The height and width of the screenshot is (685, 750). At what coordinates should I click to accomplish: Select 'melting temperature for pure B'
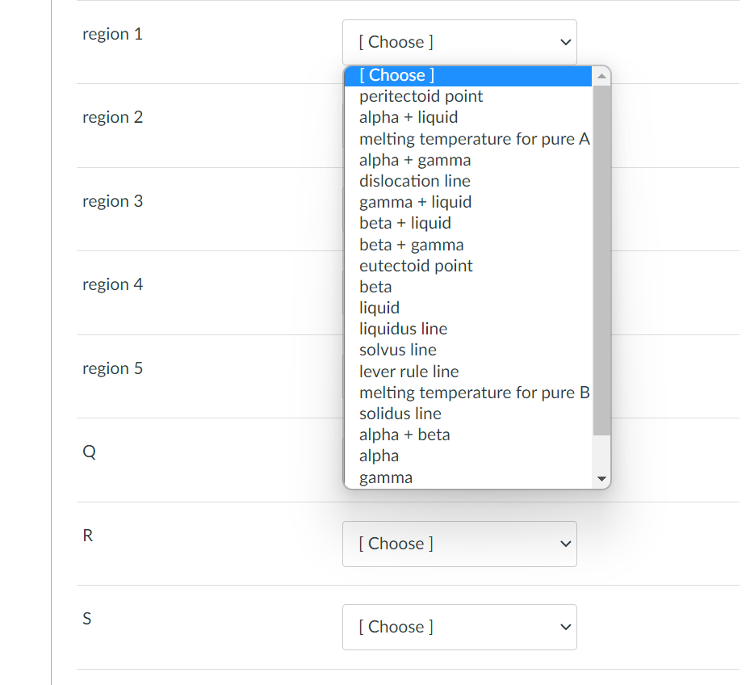pos(468,393)
